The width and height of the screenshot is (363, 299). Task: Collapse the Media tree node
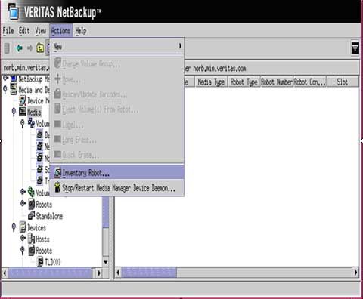point(14,112)
